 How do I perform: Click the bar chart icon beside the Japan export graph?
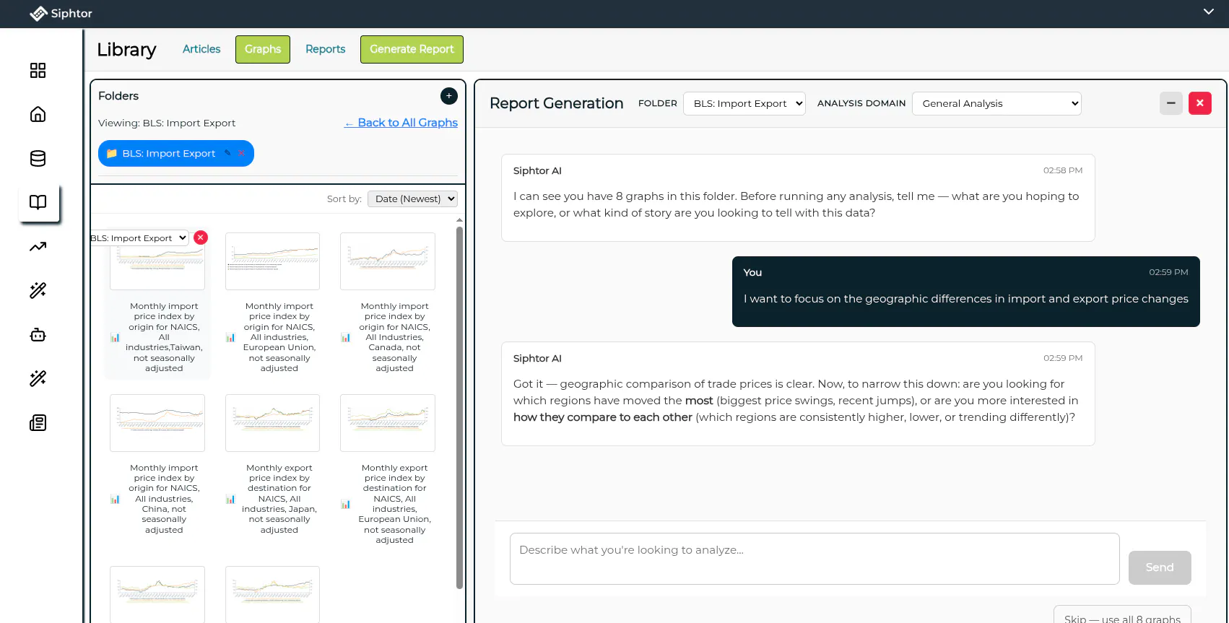[x=230, y=499]
